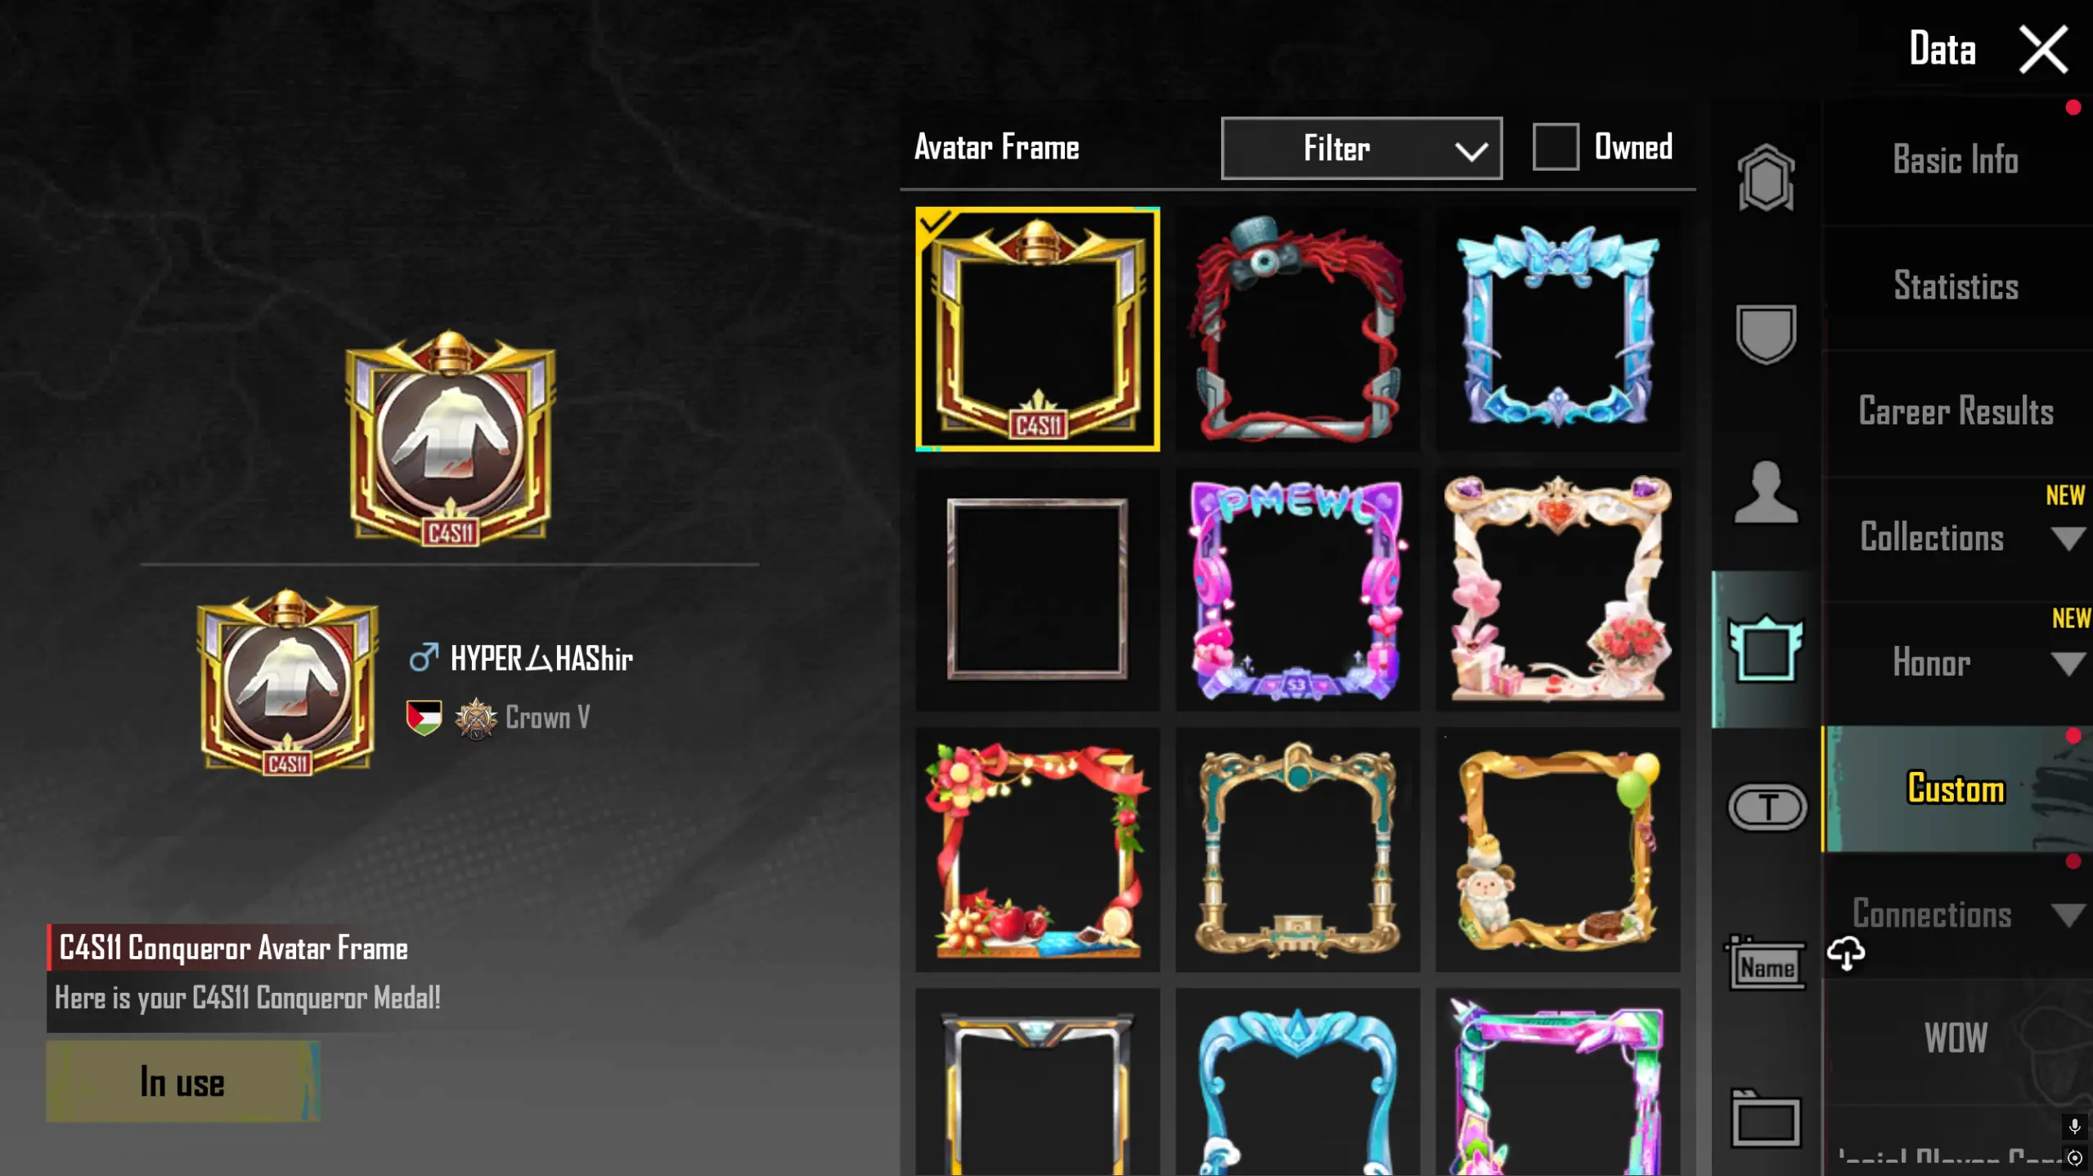
Task: Click the cloud upload icon
Action: (x=1846, y=954)
